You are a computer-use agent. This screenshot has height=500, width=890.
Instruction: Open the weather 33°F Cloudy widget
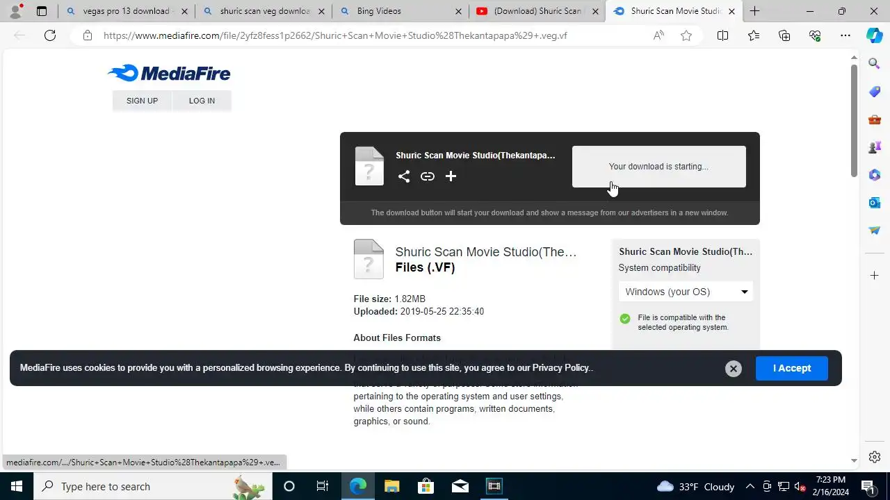point(695,486)
